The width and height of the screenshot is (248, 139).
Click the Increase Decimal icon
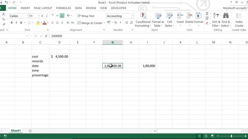click(127, 23)
